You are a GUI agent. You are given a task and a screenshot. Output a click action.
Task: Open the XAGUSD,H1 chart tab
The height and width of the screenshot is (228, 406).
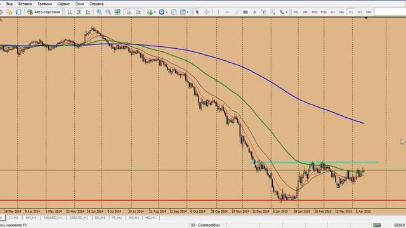[79, 218]
